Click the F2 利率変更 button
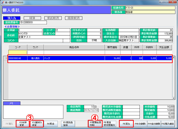This screenshot has width=178, height=129. pyautogui.click(x=23, y=124)
